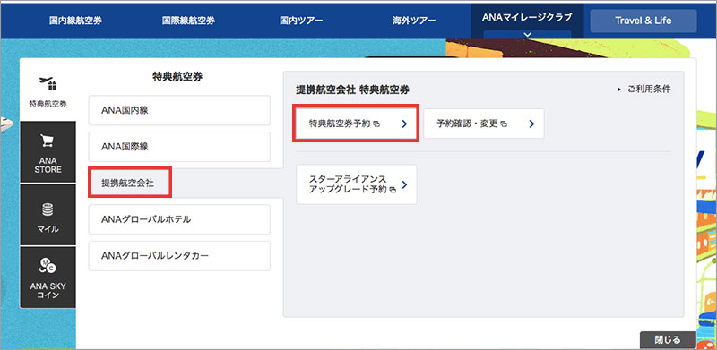Click the 特典航空券 column heading
This screenshot has width=717, height=350.
(x=177, y=77)
